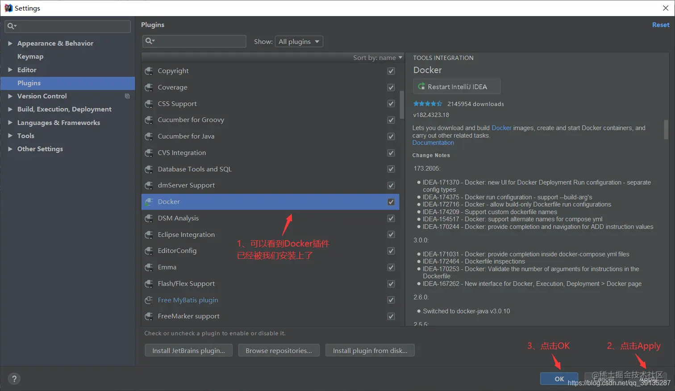Click the Free MyBatis plugin icon
Viewport: 675px width, 391px height.
[149, 300]
